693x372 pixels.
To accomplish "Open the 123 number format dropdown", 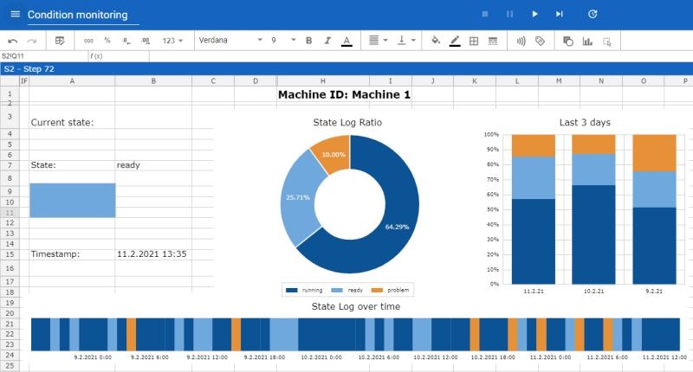I will point(172,41).
